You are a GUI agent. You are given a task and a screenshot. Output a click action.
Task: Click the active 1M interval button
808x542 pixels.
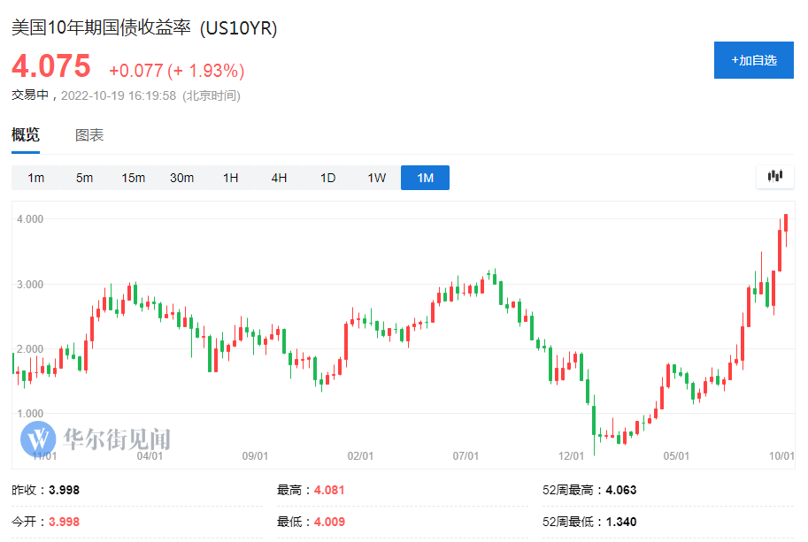pyautogui.click(x=425, y=178)
